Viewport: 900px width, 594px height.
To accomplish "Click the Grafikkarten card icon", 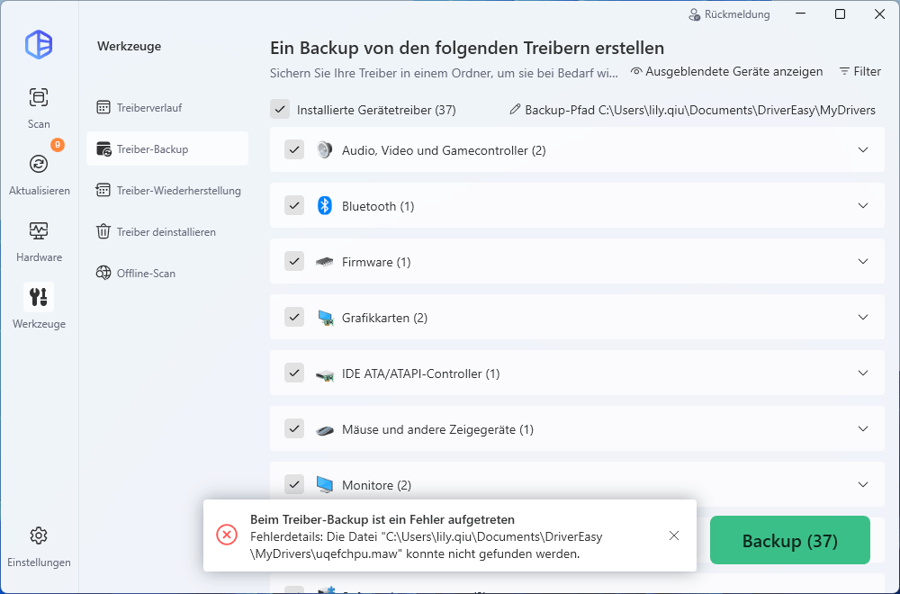I will click(325, 318).
